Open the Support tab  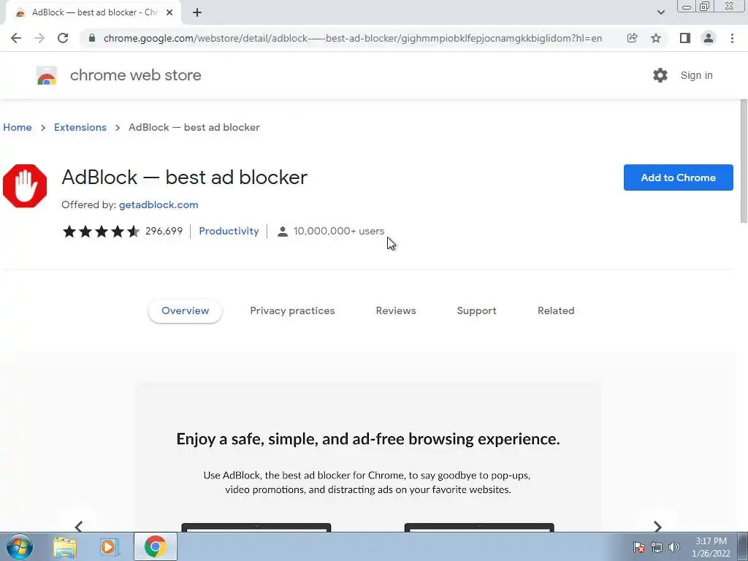point(476,311)
